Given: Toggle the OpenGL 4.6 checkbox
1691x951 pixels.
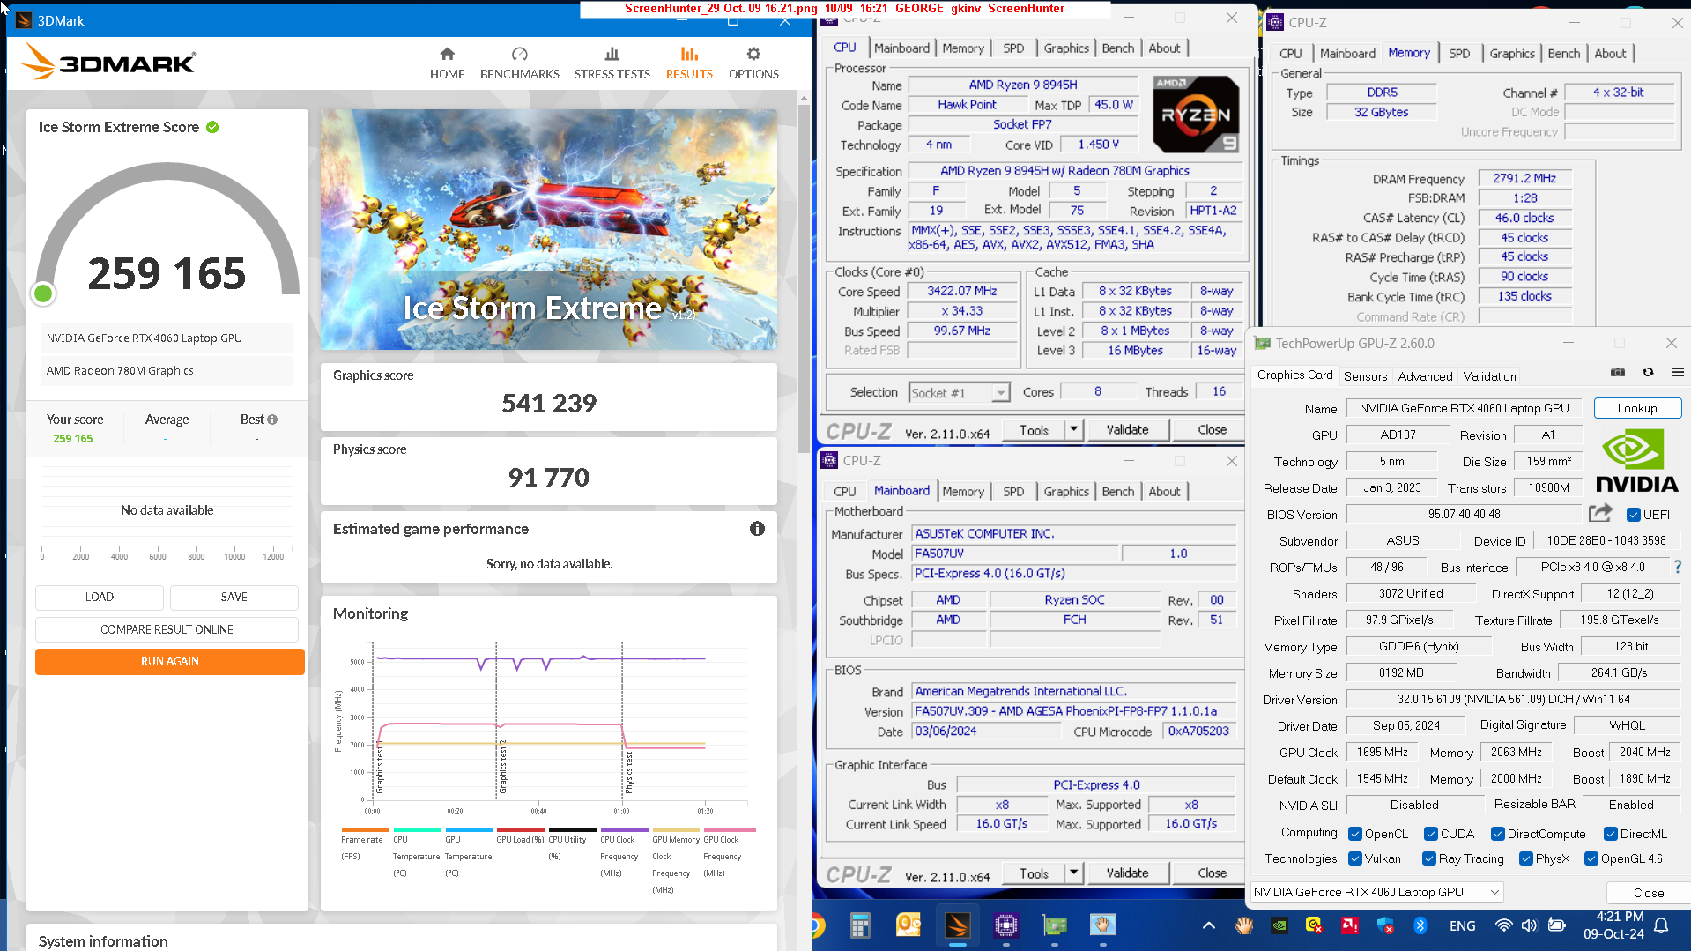Looking at the screenshot, I should (1591, 858).
